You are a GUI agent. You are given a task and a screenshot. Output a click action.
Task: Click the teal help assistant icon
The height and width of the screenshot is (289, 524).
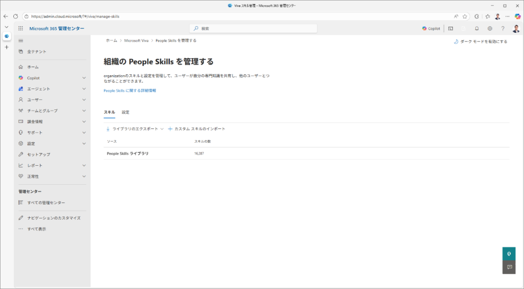coord(509,254)
